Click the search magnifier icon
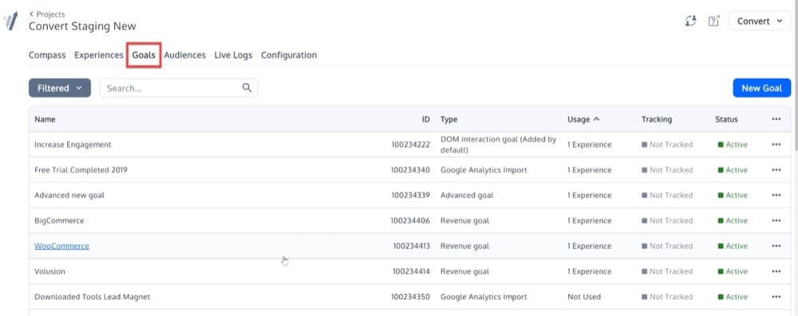The height and width of the screenshot is (316, 798). (247, 88)
